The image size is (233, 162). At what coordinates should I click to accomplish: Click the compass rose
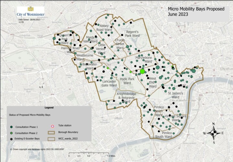click(213, 133)
